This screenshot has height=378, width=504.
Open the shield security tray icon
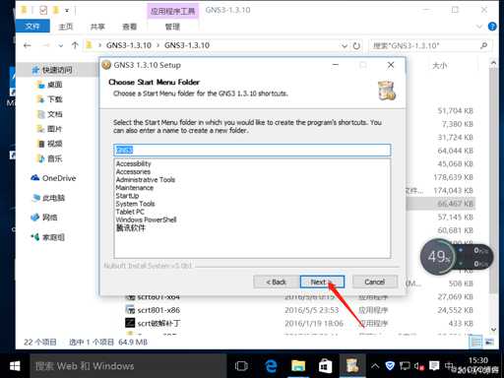pos(390,366)
